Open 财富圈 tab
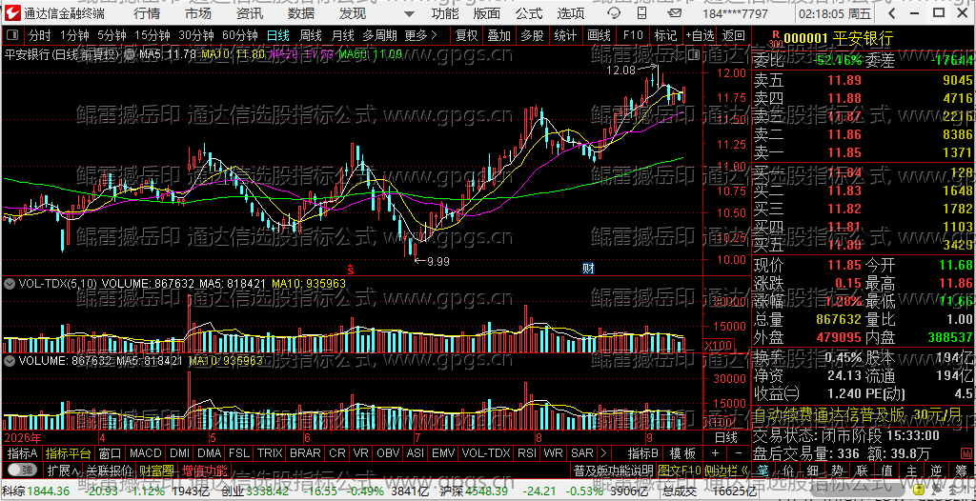The image size is (976, 501). pos(156,470)
